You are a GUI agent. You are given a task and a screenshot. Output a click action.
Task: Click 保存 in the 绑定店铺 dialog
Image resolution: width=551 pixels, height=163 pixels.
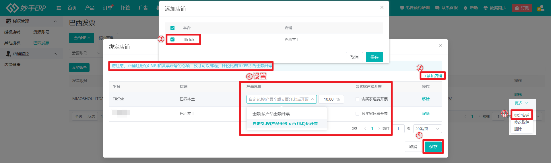(x=433, y=147)
